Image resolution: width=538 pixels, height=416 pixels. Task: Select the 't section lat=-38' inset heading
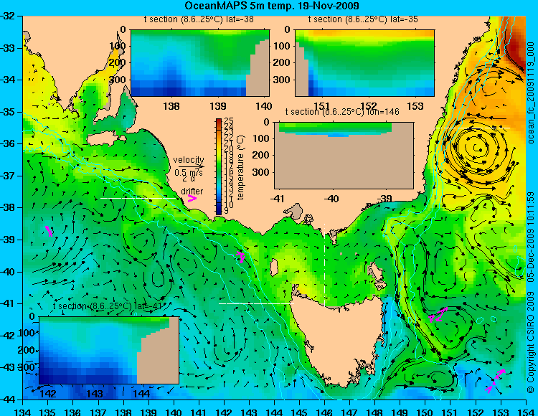click(199, 19)
